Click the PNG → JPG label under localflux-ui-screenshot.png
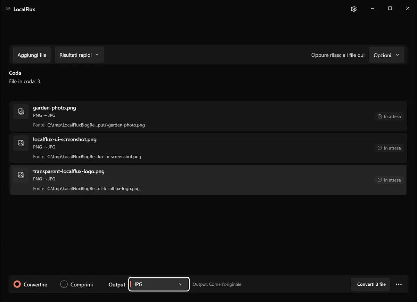The height and width of the screenshot is (302, 417). click(x=44, y=147)
